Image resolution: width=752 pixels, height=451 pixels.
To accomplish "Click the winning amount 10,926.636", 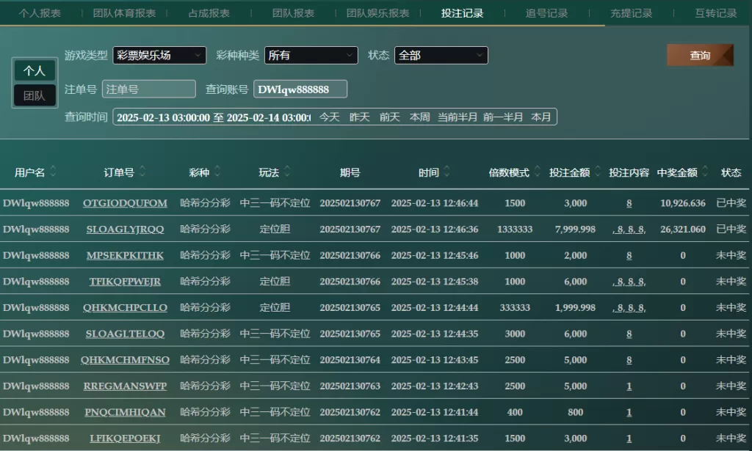I will [683, 203].
